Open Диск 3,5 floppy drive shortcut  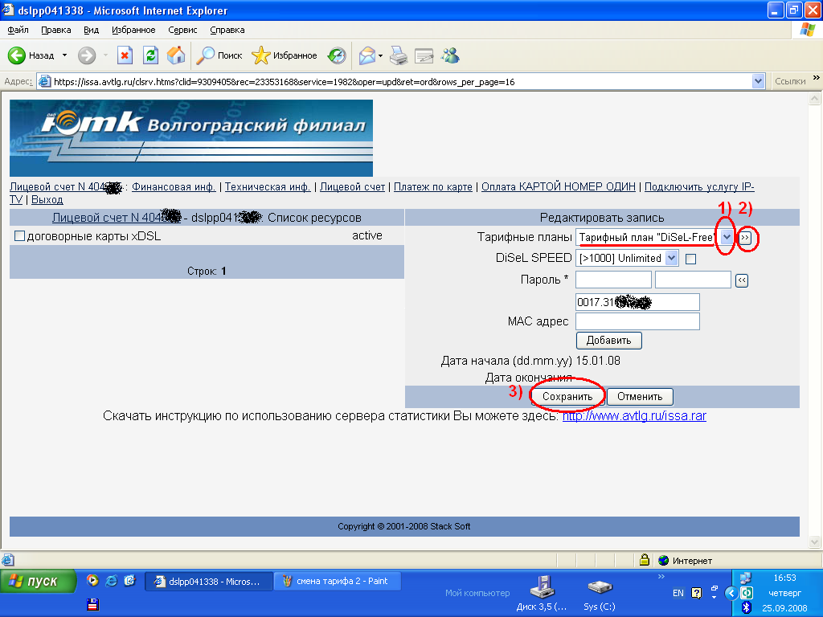(x=542, y=594)
